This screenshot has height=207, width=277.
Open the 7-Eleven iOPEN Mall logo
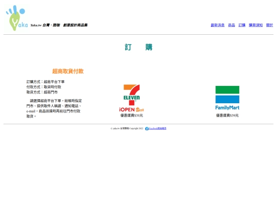[132, 98]
